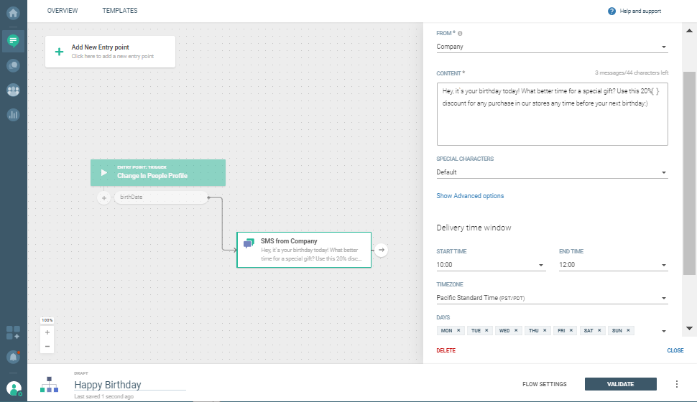
Task: Click the plus icon under the trigger
Action: (x=104, y=197)
